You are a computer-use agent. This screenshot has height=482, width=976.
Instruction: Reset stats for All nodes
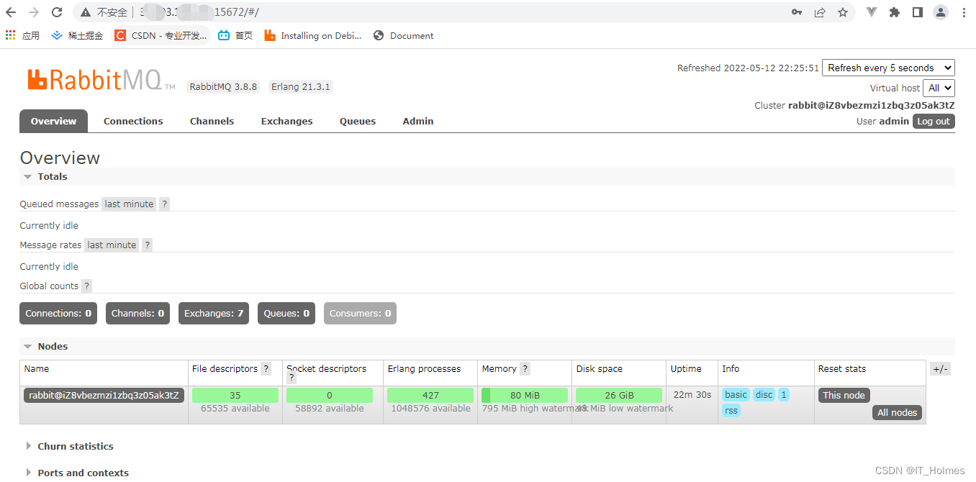898,412
